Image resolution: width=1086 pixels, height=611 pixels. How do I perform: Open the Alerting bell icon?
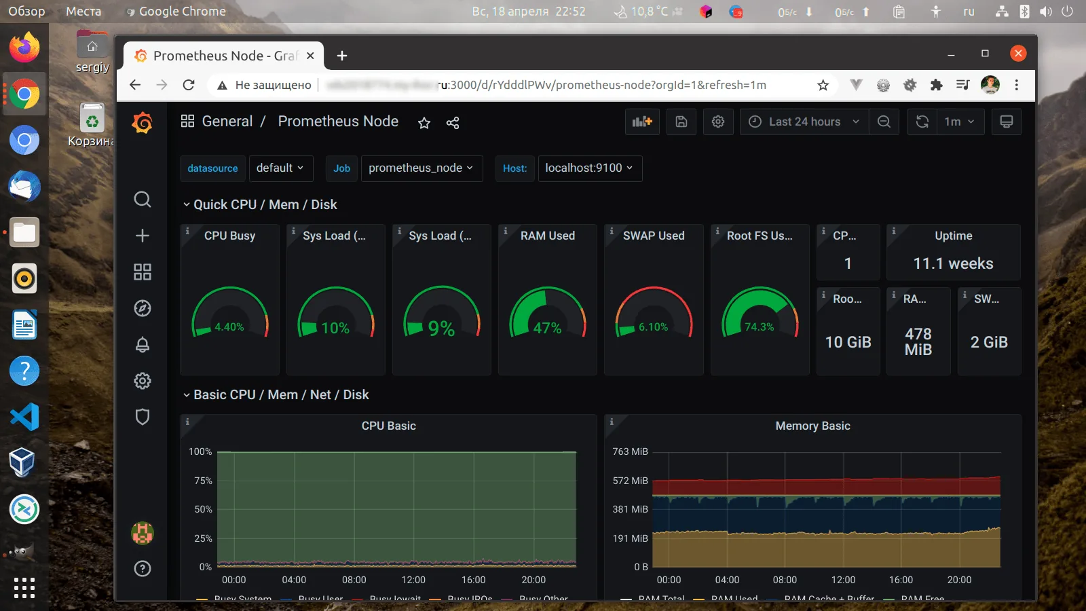(143, 344)
